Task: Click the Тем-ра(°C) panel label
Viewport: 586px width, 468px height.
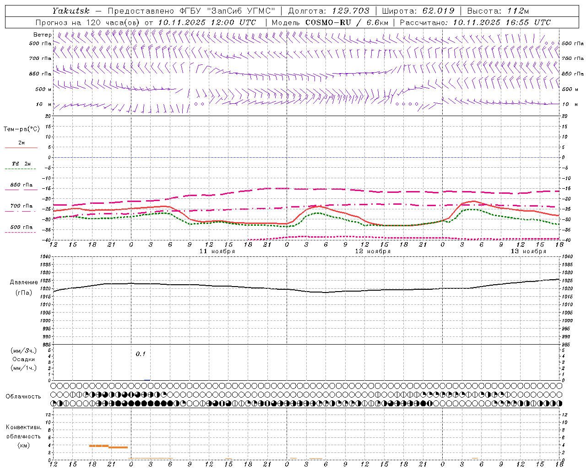Action: pyautogui.click(x=22, y=129)
